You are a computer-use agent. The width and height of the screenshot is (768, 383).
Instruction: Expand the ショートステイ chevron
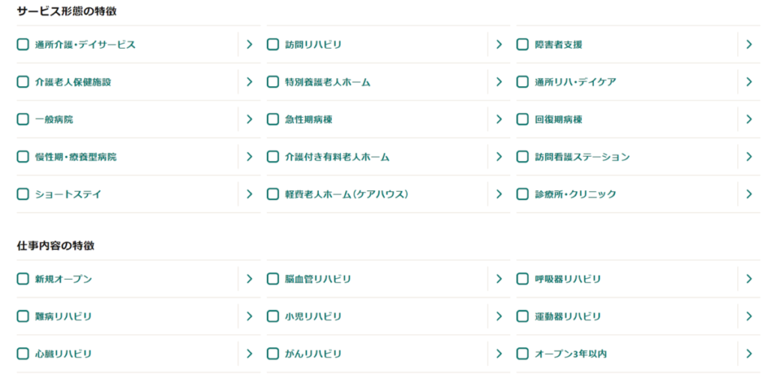(x=250, y=194)
